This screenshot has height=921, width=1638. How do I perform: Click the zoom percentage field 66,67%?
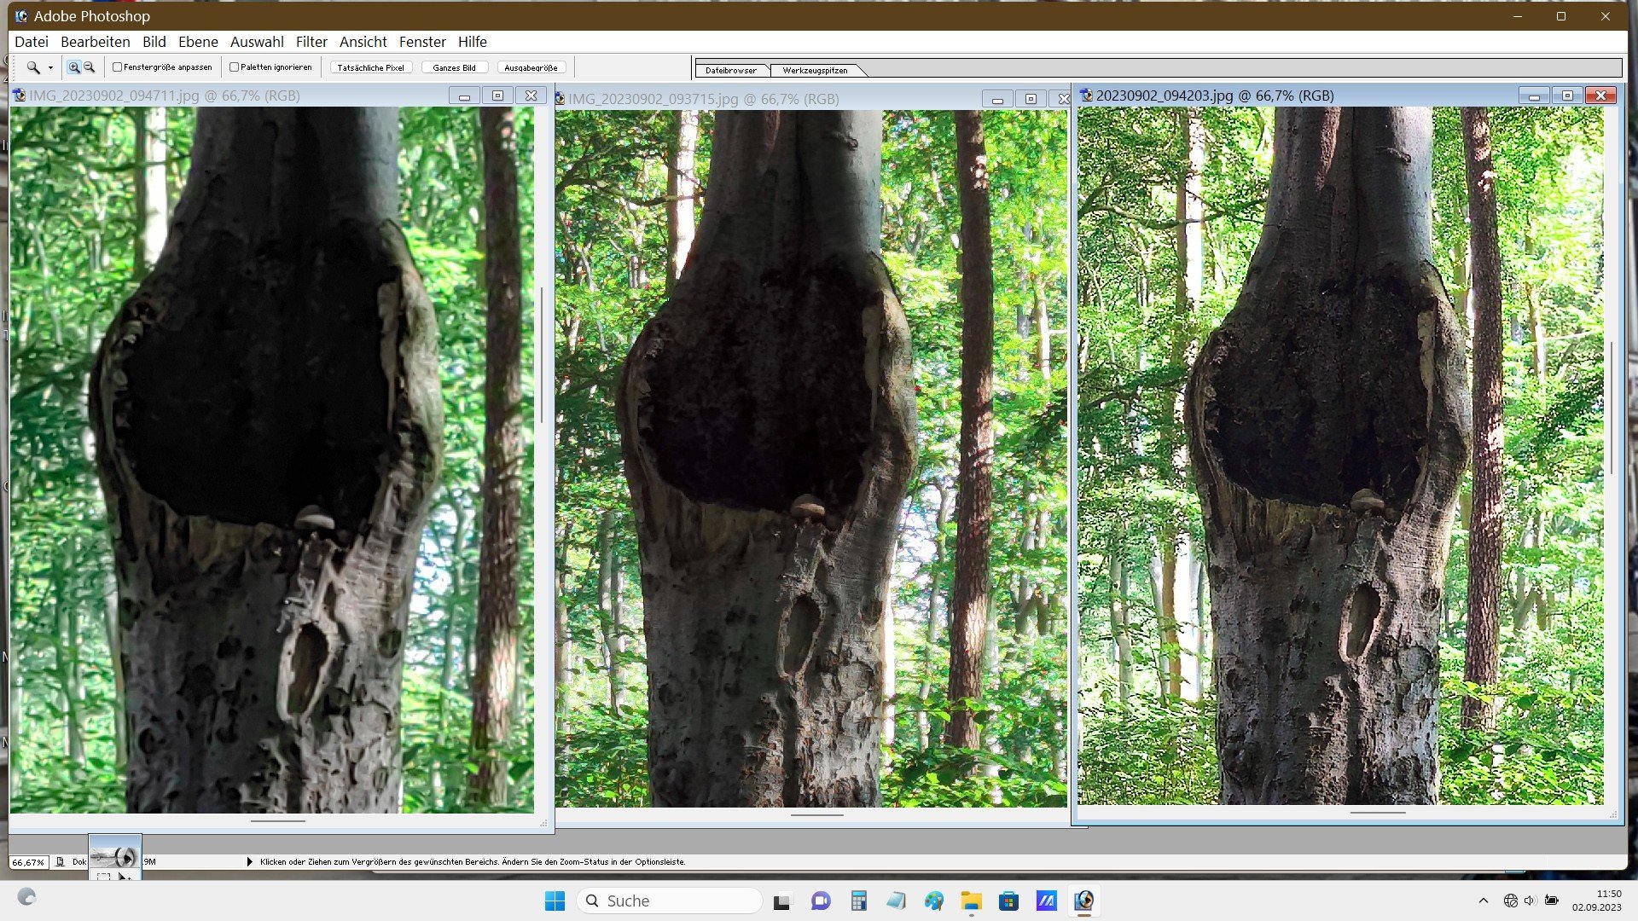point(28,862)
